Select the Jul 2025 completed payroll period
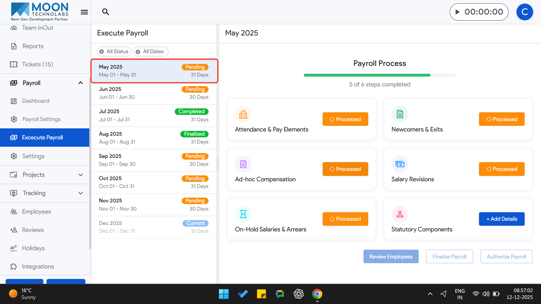 pyautogui.click(x=154, y=115)
